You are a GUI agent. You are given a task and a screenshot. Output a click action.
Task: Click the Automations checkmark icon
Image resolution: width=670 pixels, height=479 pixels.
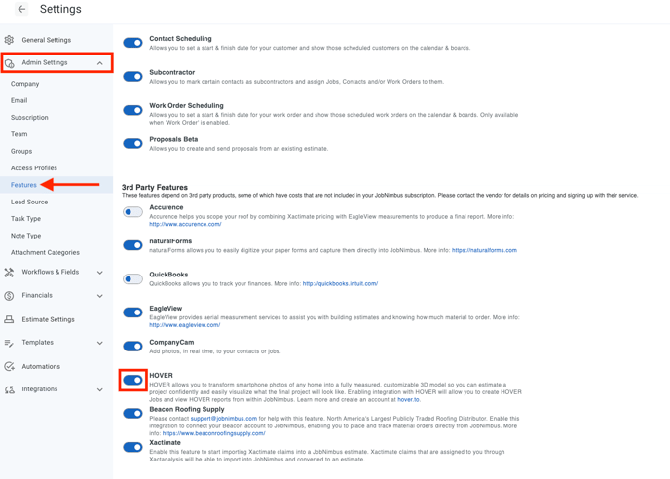[9, 367]
